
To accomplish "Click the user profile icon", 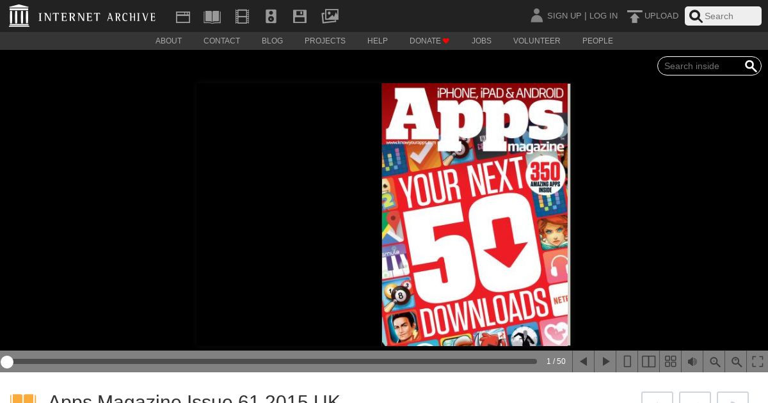I will tap(536, 15).
